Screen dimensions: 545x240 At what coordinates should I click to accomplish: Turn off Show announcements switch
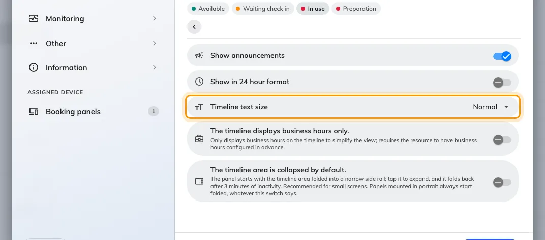pos(502,56)
